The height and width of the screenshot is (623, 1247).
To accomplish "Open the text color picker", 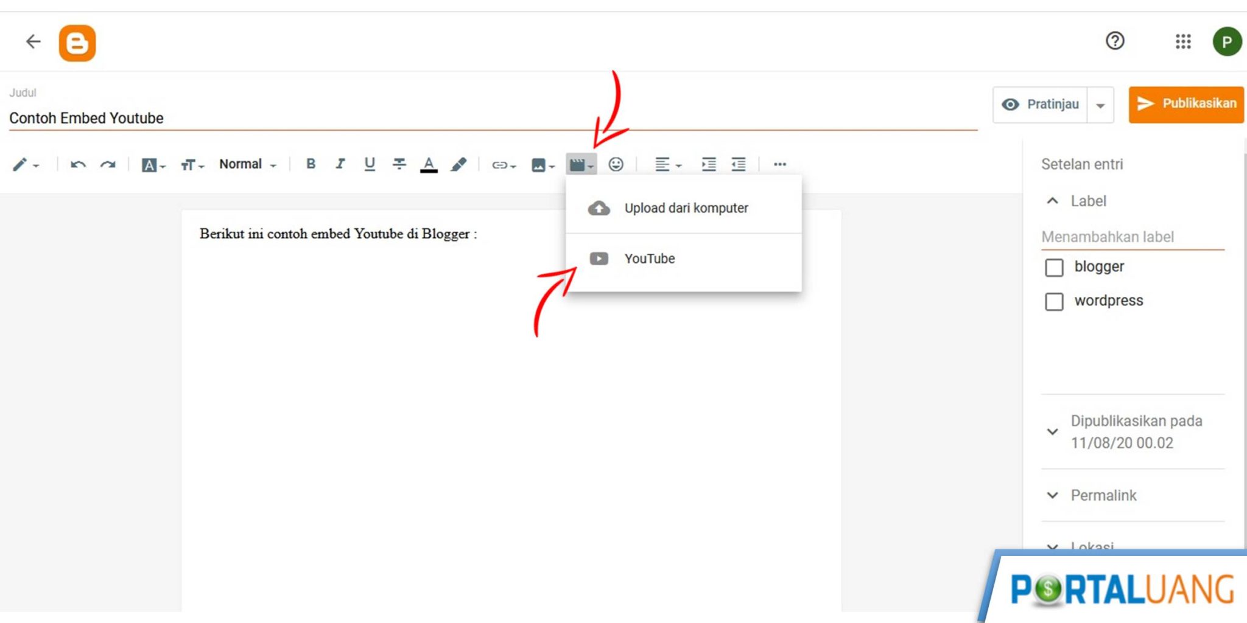I will tap(429, 164).
